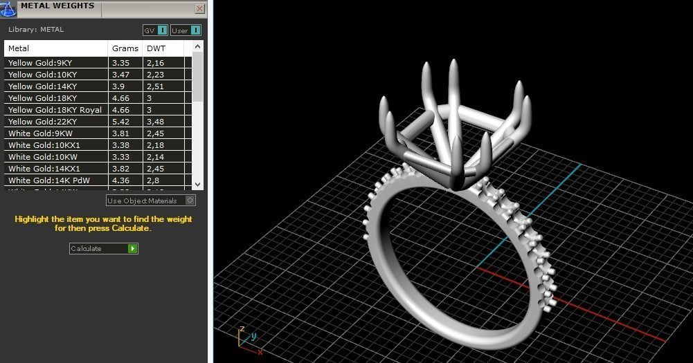Select the White Gold:10KW row
The width and height of the screenshot is (693, 363).
click(98, 157)
